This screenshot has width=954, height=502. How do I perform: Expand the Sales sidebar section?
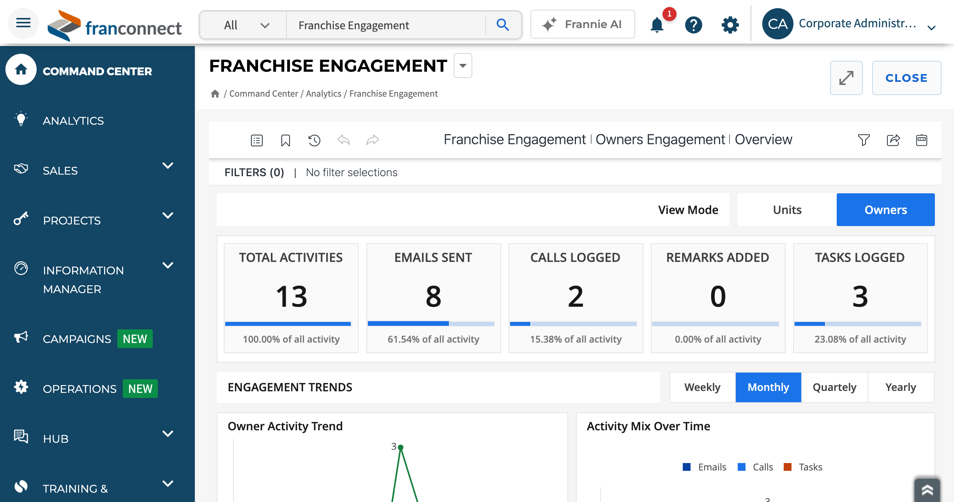168,166
